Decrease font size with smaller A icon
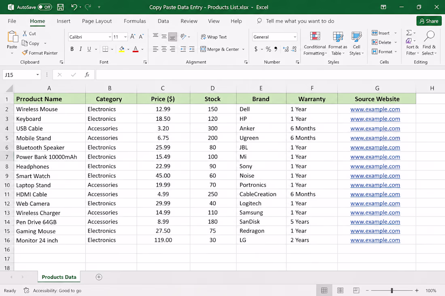 click(141, 36)
